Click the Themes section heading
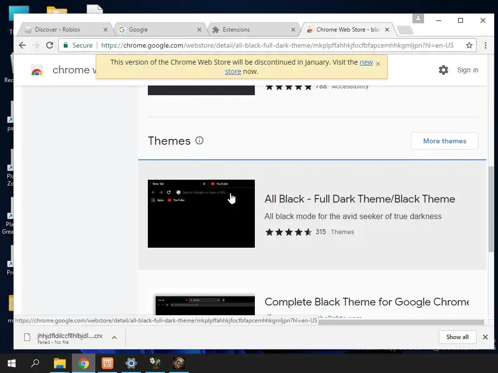Image resolution: width=498 pixels, height=373 pixels. click(x=169, y=141)
